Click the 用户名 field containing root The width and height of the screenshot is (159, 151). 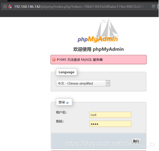110,115
